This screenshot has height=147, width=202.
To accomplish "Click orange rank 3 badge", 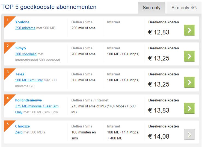I will point(8,72).
